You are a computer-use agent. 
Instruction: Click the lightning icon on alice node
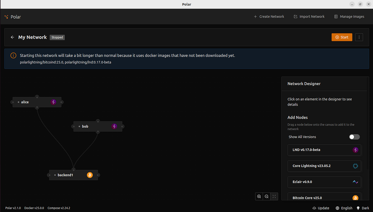pyautogui.click(x=54, y=102)
